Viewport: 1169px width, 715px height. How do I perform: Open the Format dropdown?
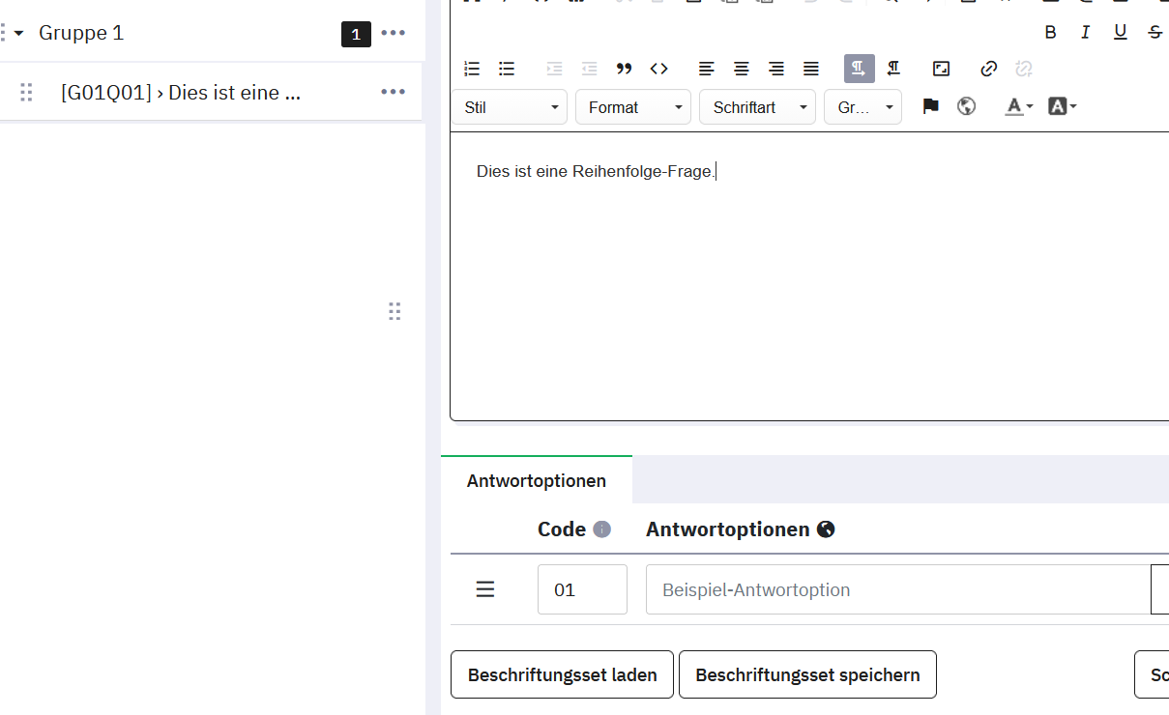pyautogui.click(x=633, y=107)
